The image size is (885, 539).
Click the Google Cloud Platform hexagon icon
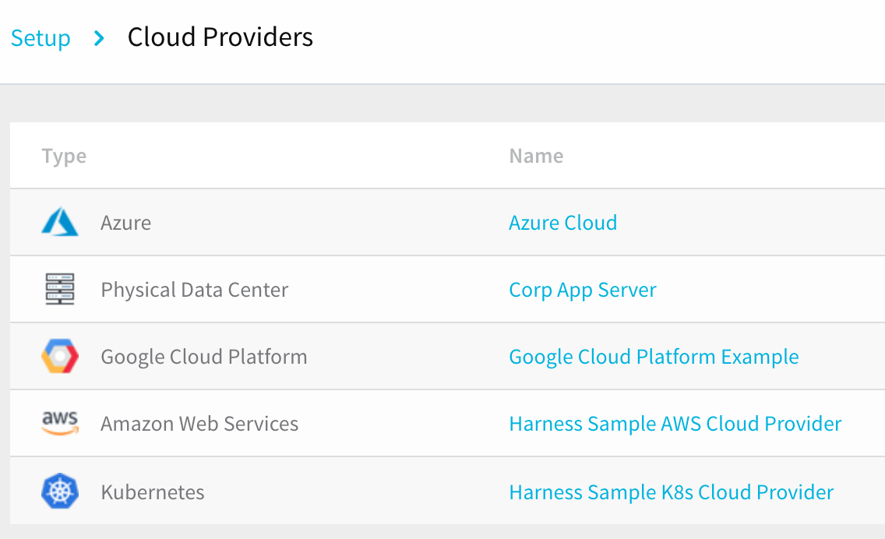click(60, 356)
